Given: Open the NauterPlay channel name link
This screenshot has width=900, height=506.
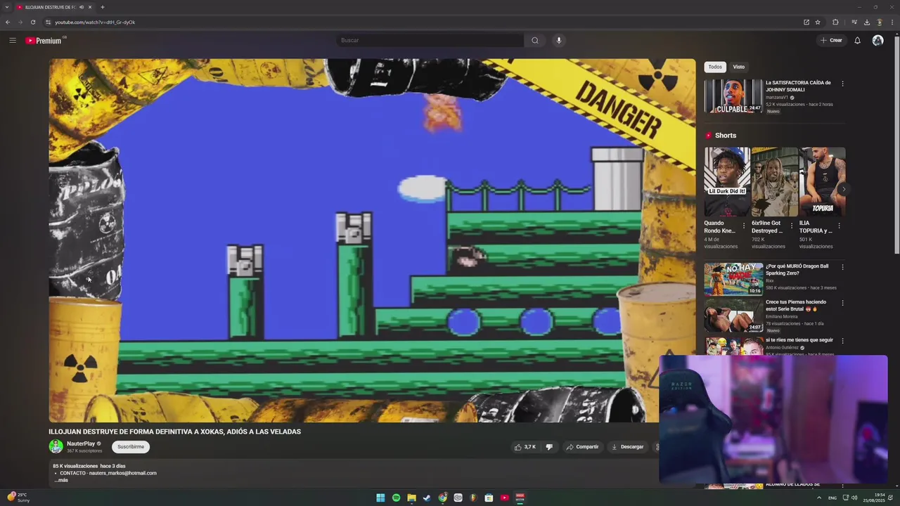Looking at the screenshot, I should click(x=81, y=443).
